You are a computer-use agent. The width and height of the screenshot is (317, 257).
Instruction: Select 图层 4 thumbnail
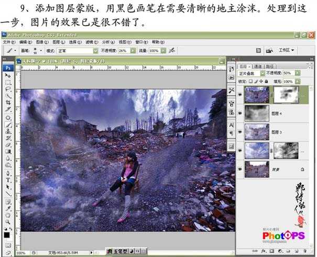pos(257,113)
